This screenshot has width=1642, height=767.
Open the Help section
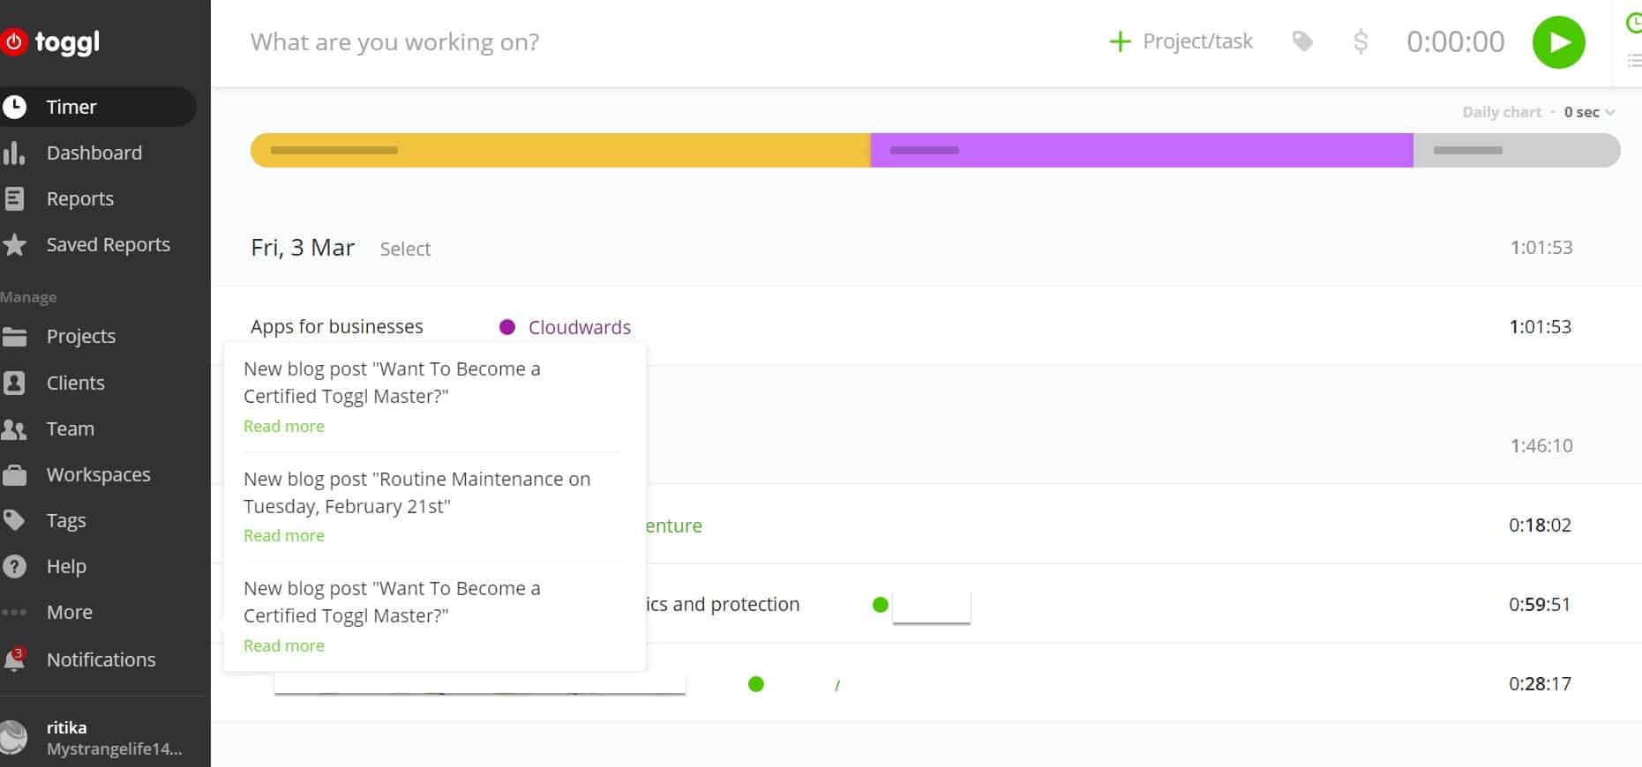[66, 566]
